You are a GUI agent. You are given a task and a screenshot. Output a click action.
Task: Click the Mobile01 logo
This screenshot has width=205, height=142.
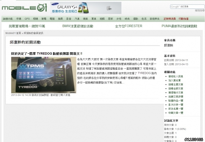click(24, 8)
